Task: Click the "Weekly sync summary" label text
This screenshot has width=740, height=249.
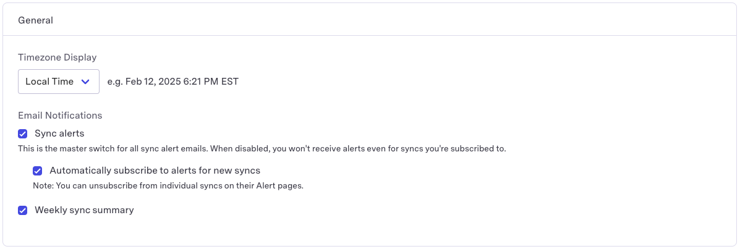Action: [84, 210]
